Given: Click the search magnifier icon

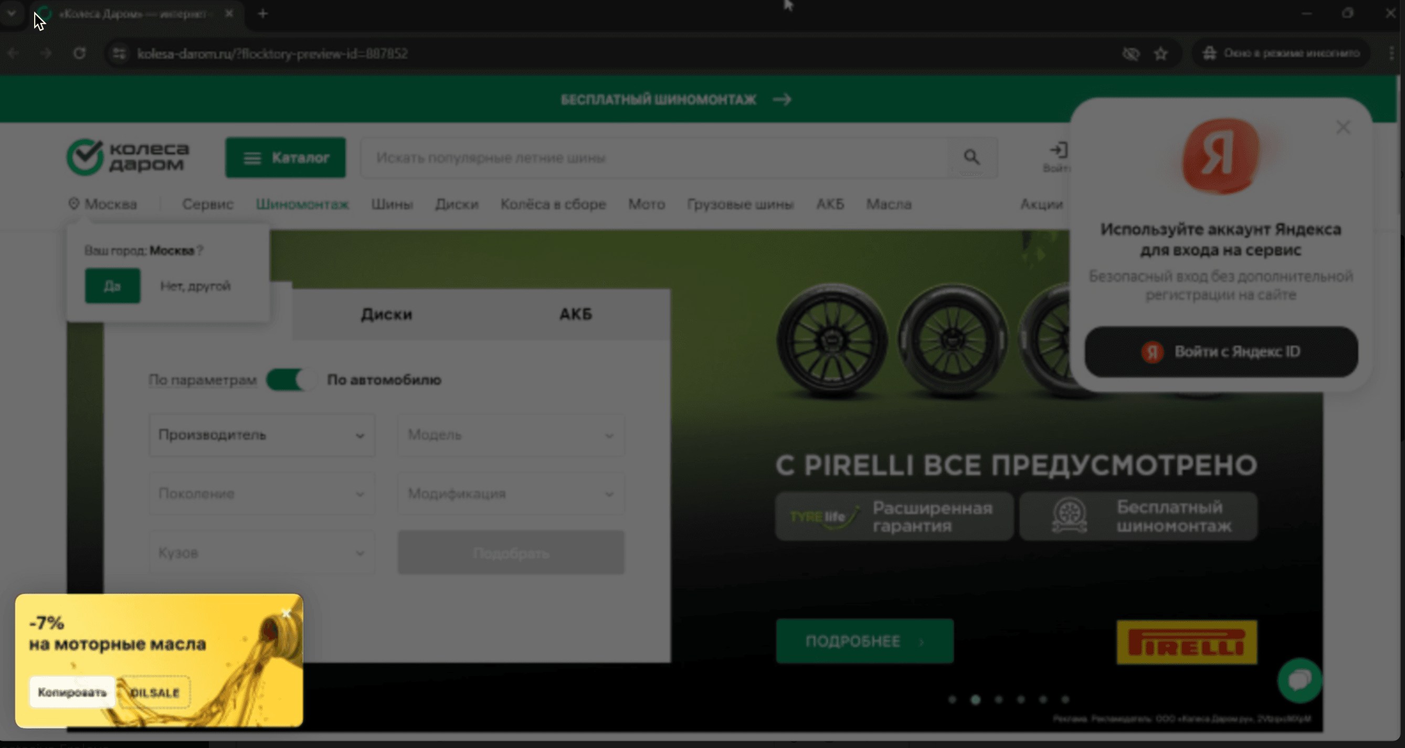Looking at the screenshot, I should tap(971, 157).
